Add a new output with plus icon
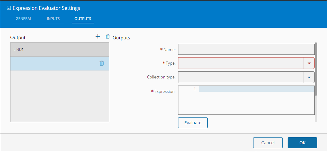 98,36
